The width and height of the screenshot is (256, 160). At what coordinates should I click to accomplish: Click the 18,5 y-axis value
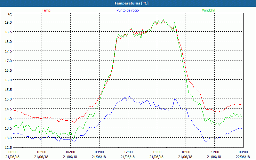click(x=8, y=32)
